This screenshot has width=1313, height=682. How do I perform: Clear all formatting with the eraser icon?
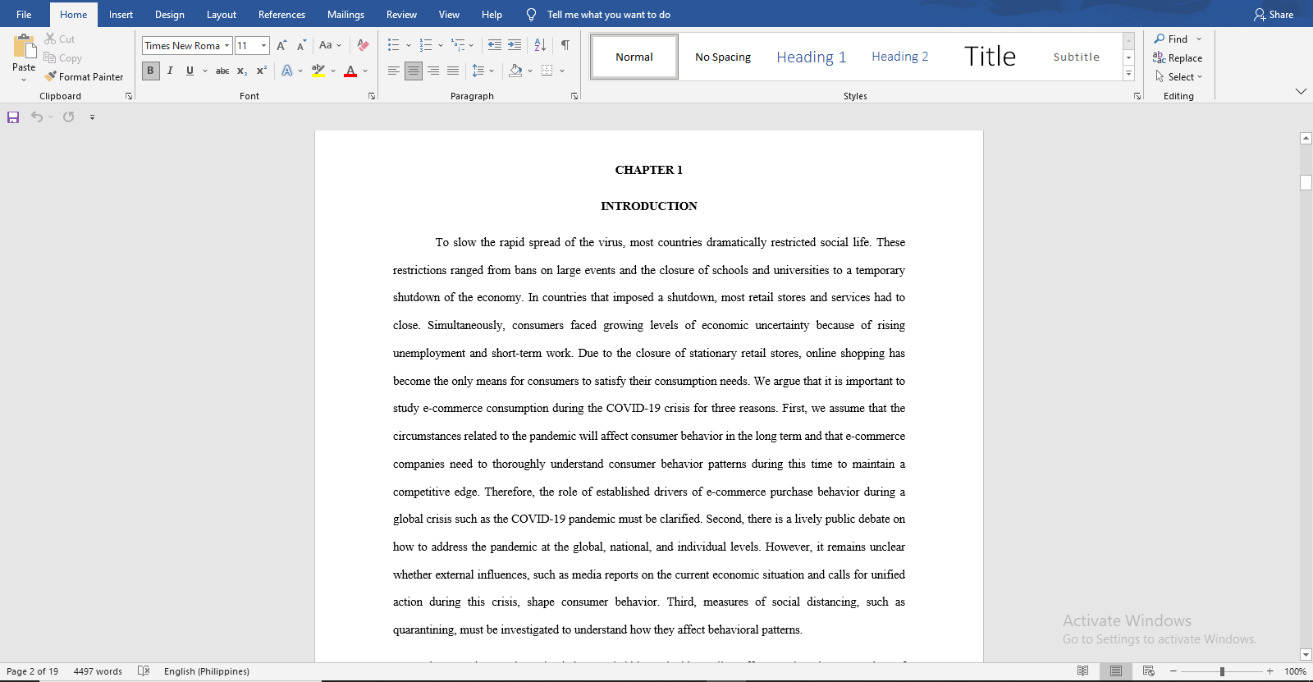tap(363, 45)
